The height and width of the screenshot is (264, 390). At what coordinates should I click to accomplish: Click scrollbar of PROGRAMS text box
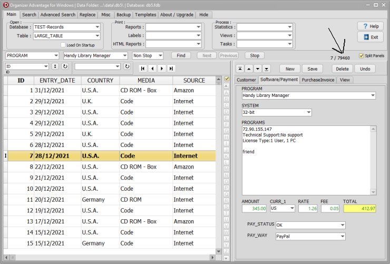coord(373,160)
